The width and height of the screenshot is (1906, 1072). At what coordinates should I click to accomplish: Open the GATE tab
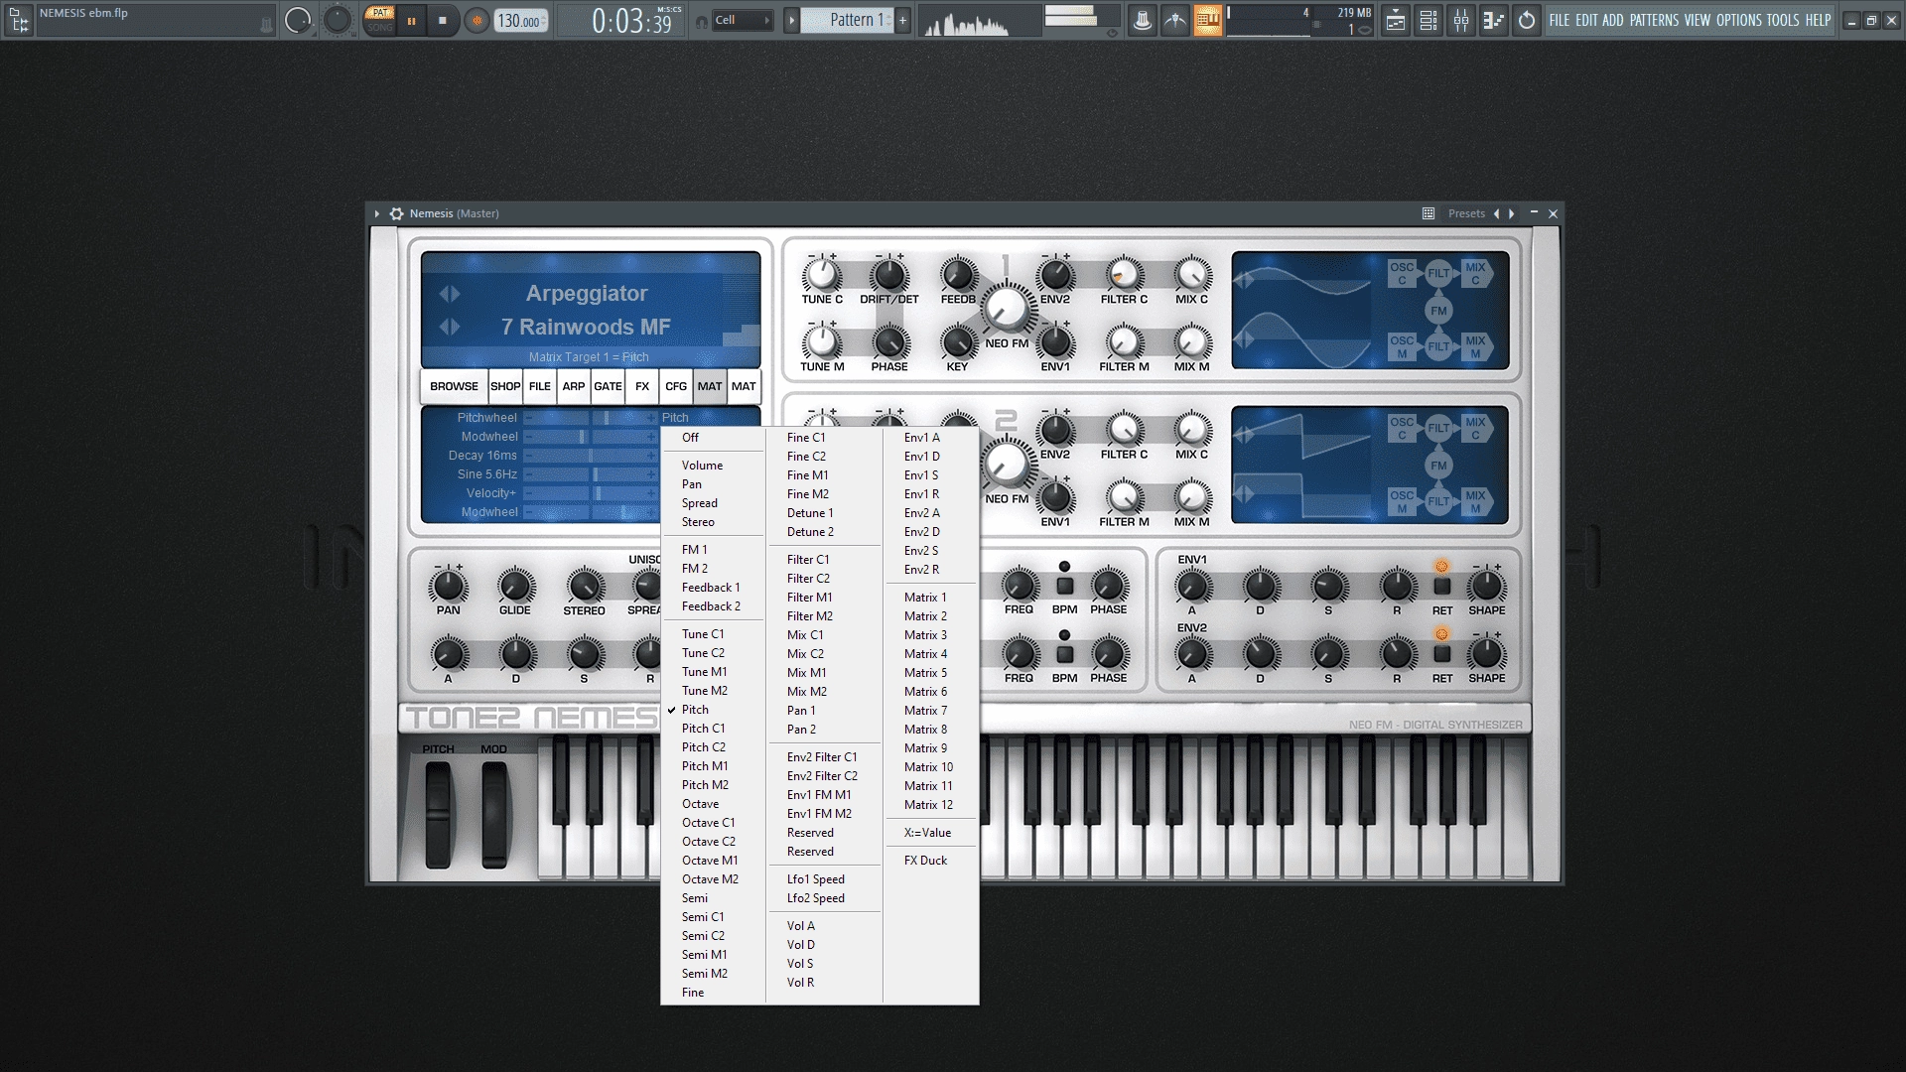(x=608, y=386)
